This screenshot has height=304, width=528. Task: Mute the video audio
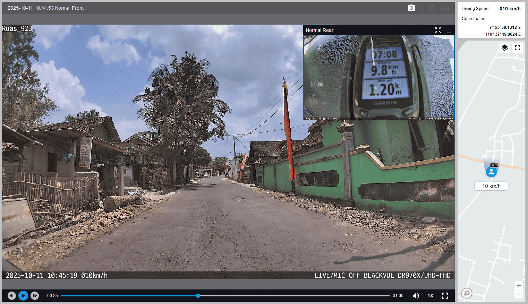pos(416,296)
